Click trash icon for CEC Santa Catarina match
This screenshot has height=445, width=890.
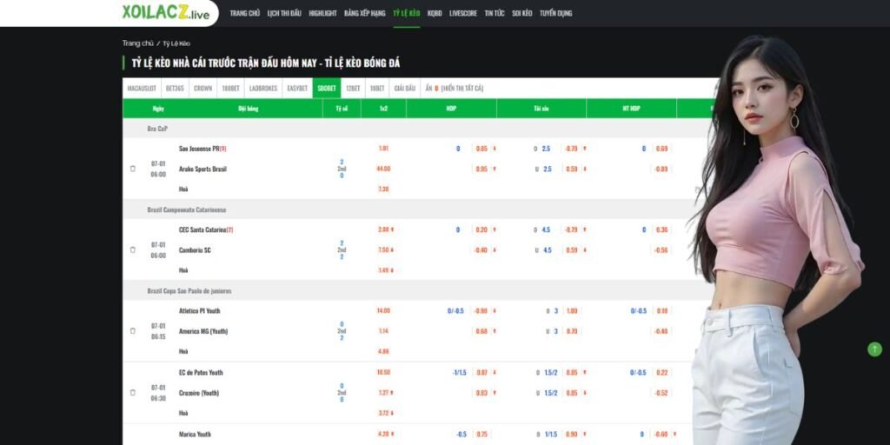133,249
